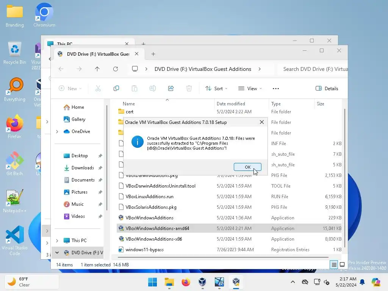Open Home in navigation pane
Viewport: 388px width, 291px height.
click(x=77, y=107)
